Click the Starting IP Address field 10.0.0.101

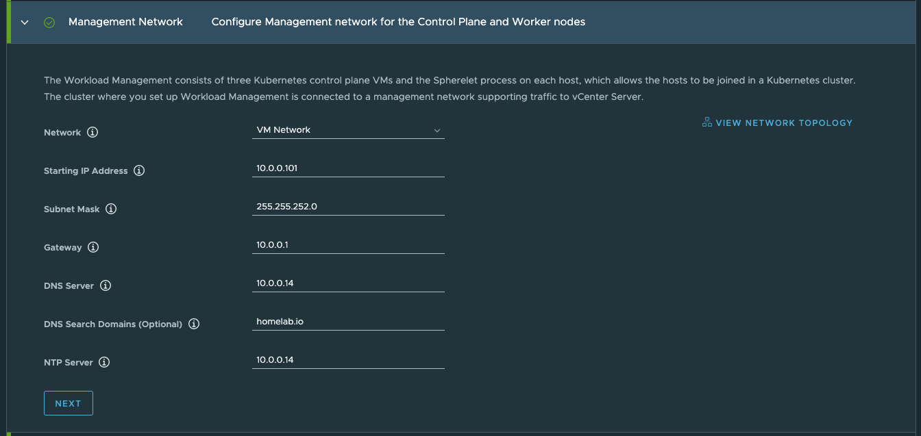(x=348, y=168)
